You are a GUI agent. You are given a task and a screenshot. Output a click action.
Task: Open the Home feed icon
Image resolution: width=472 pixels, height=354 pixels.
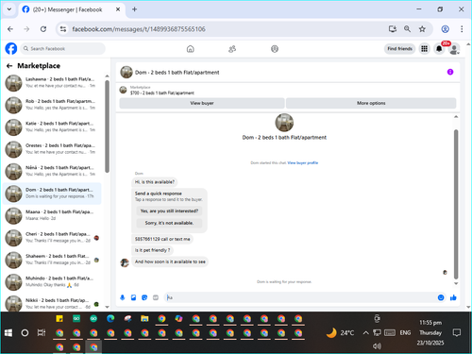click(191, 49)
